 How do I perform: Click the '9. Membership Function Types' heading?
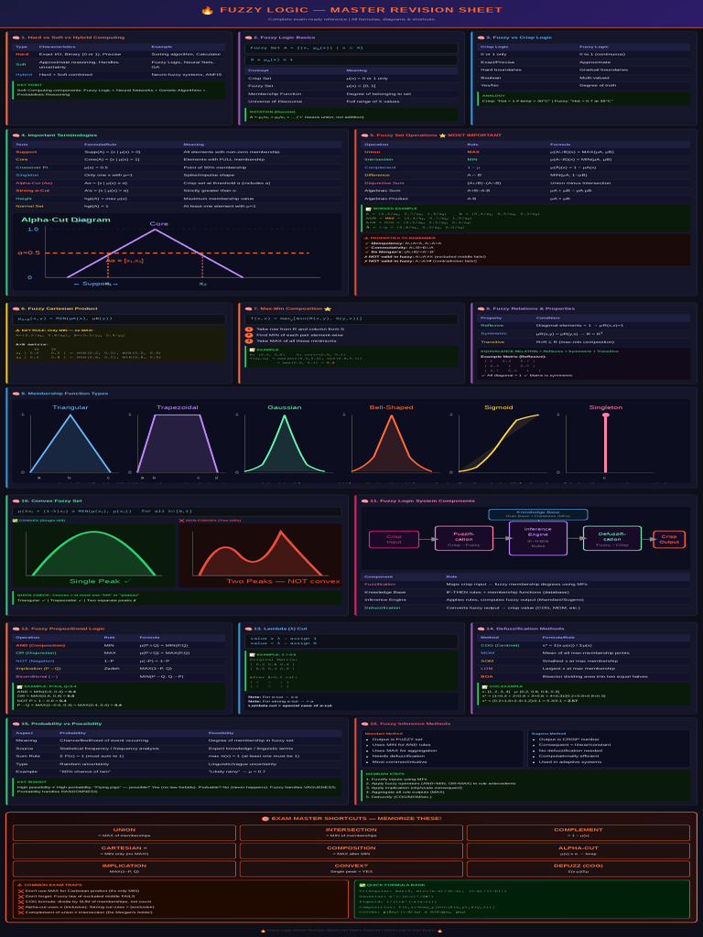pyautogui.click(x=65, y=393)
